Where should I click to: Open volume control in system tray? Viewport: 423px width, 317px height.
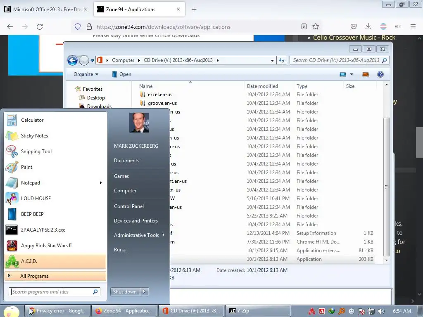click(x=381, y=311)
